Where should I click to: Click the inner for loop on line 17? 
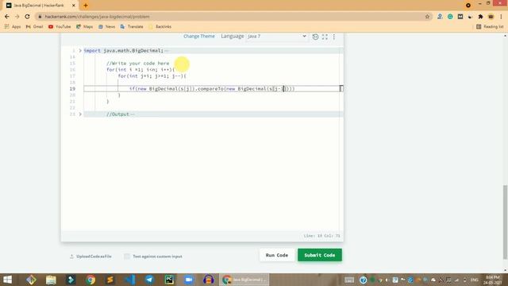152,76
